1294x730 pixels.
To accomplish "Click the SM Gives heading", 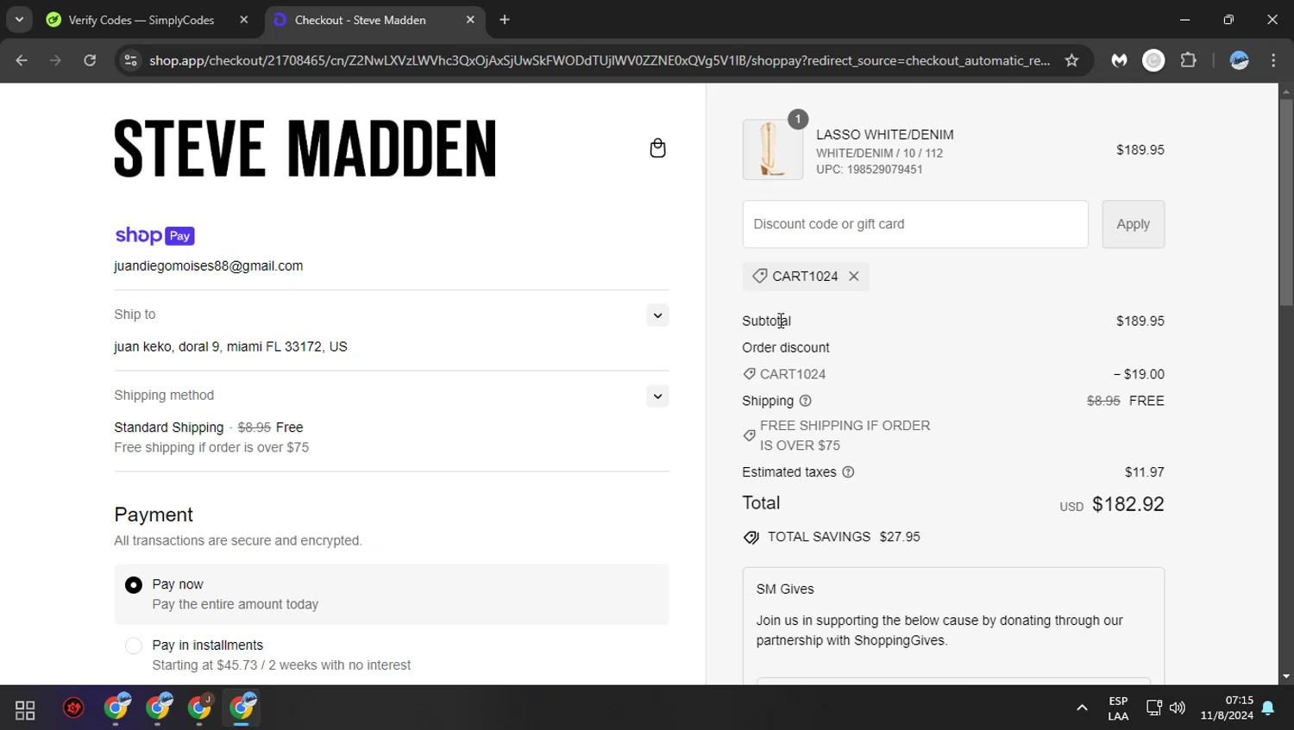I will pyautogui.click(x=785, y=590).
